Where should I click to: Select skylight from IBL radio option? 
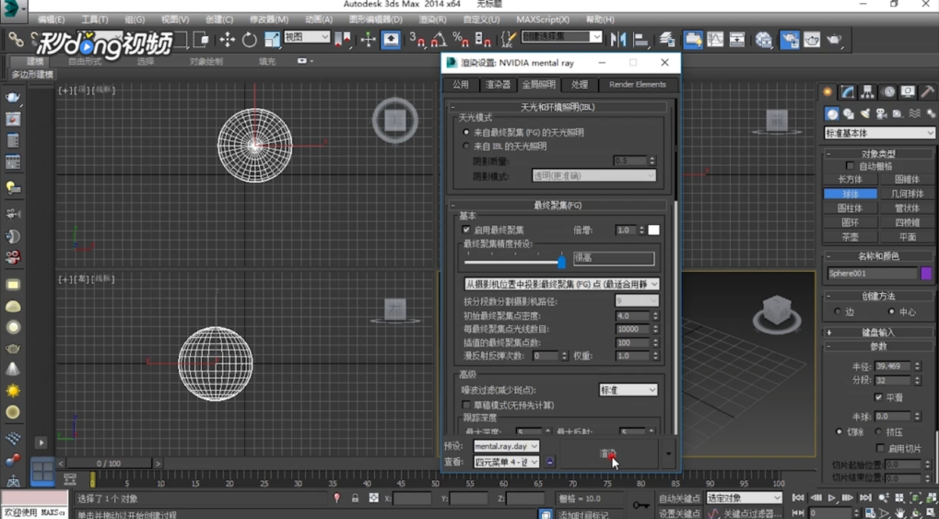tap(466, 146)
